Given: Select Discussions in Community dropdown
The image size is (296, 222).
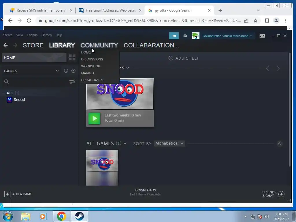Looking at the screenshot, I should (92, 59).
